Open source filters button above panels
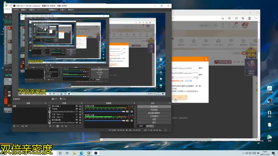This screenshot has width=278, height=156. (63, 99)
